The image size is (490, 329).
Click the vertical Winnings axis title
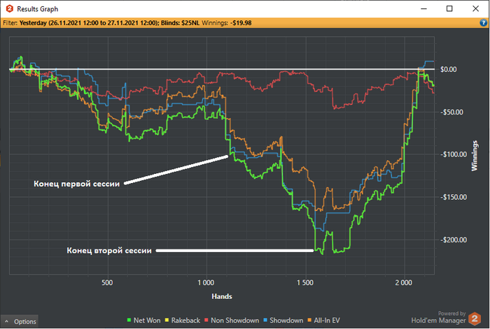[475, 155]
